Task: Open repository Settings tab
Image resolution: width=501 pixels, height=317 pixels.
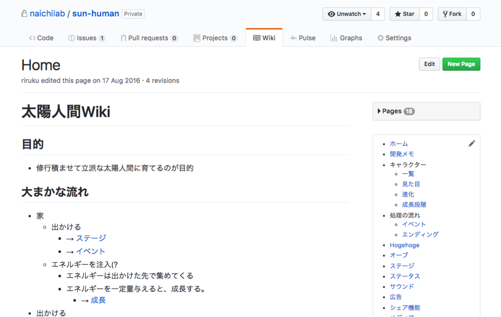Action: coord(394,38)
